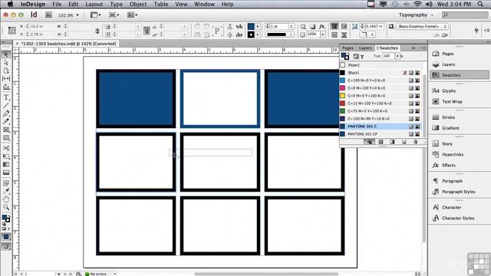Screen dimensions: 491x276
Task: Select the PANTONE 301 CP swatch
Action: pos(381,134)
